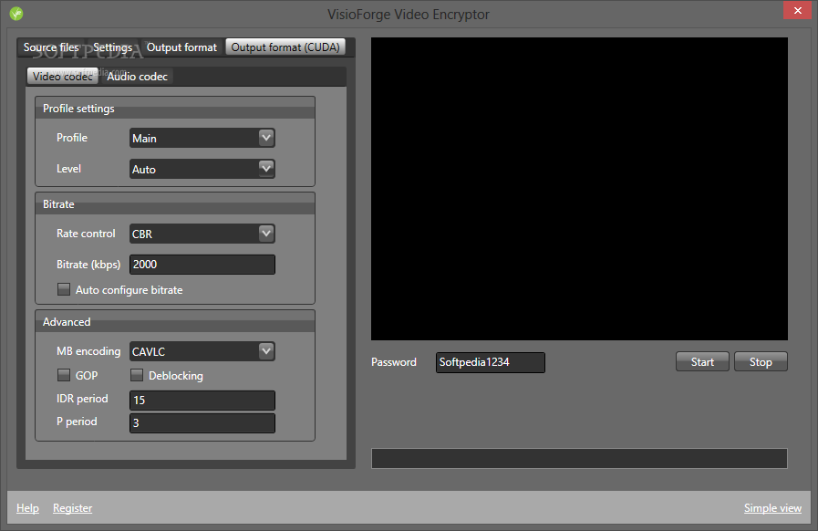Open the Level combo box set to Auto
Image resolution: width=818 pixels, height=531 pixels.
click(x=202, y=169)
